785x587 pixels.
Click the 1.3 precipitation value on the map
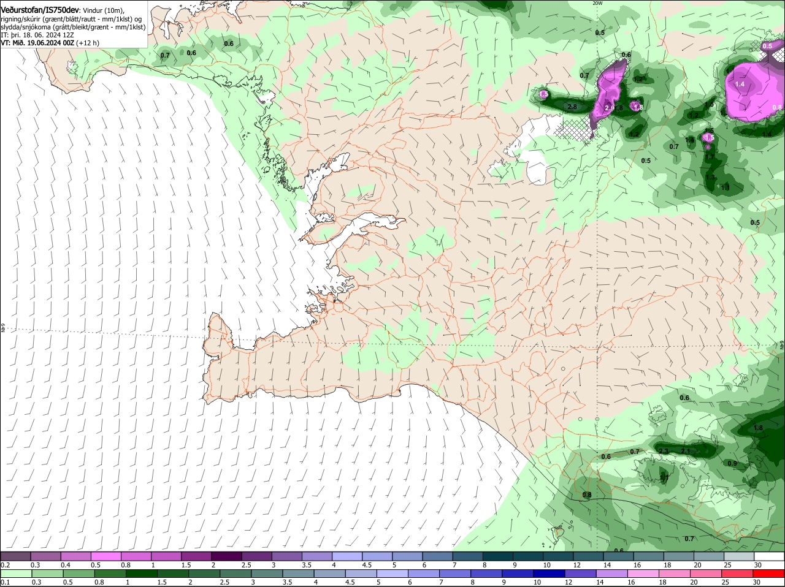pyautogui.click(x=710, y=177)
